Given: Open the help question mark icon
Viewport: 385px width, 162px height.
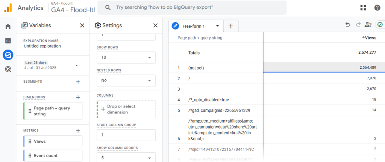Looking at the screenshot, I should point(377,8).
